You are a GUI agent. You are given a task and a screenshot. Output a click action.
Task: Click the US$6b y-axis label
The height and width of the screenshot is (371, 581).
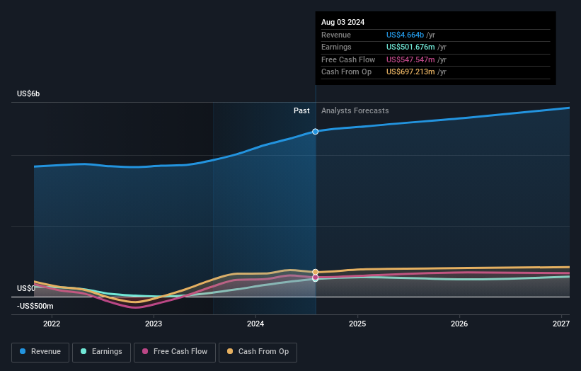click(28, 93)
